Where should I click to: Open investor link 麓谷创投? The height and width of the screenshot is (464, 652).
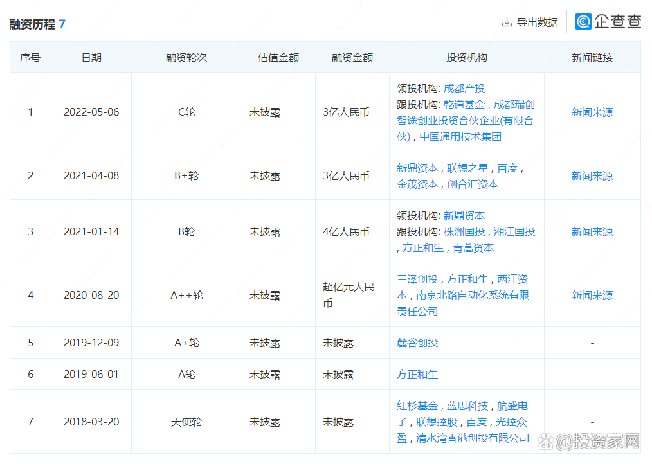[417, 343]
